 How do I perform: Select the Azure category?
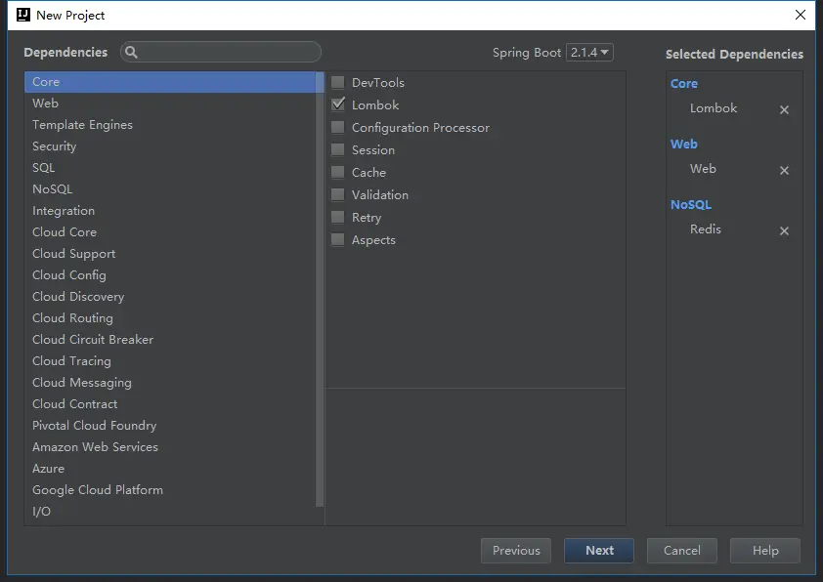[x=170, y=469]
